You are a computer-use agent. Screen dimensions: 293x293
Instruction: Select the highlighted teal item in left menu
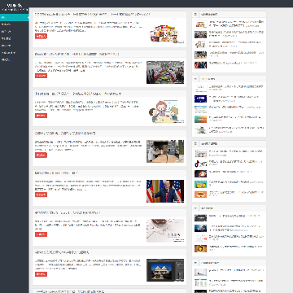[x=15, y=18]
